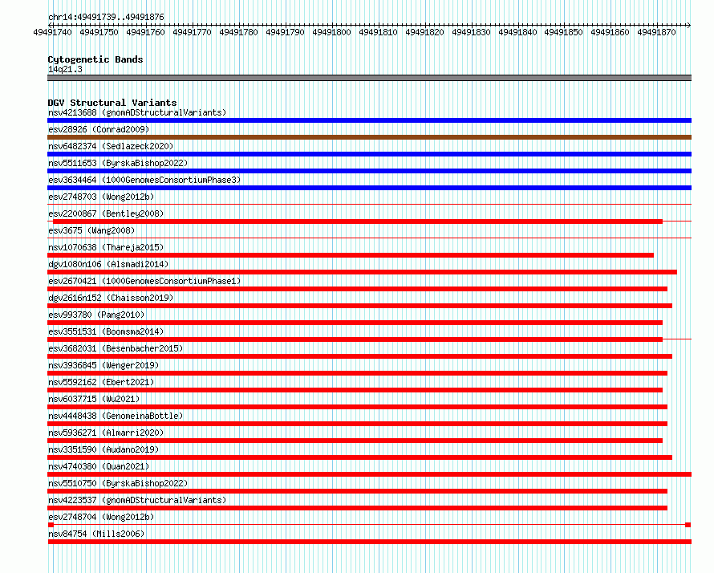Click ruler position 49491800
714x573 pixels.
(331, 32)
